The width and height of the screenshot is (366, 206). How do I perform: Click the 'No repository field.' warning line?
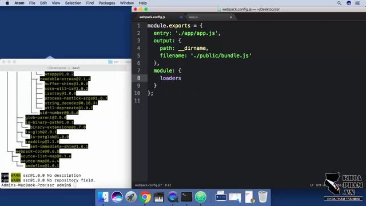tap(48, 180)
